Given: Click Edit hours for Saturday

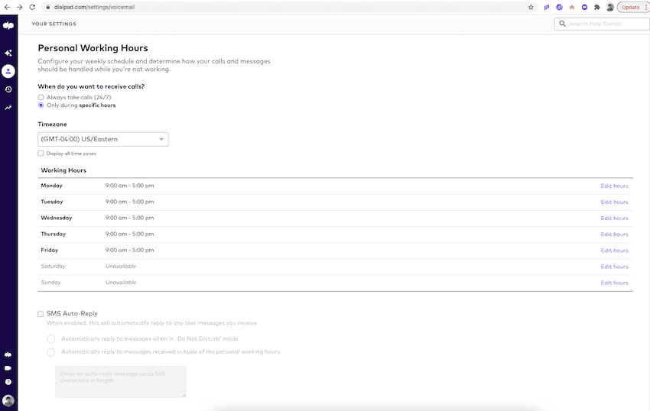Looking at the screenshot, I should pos(614,267).
